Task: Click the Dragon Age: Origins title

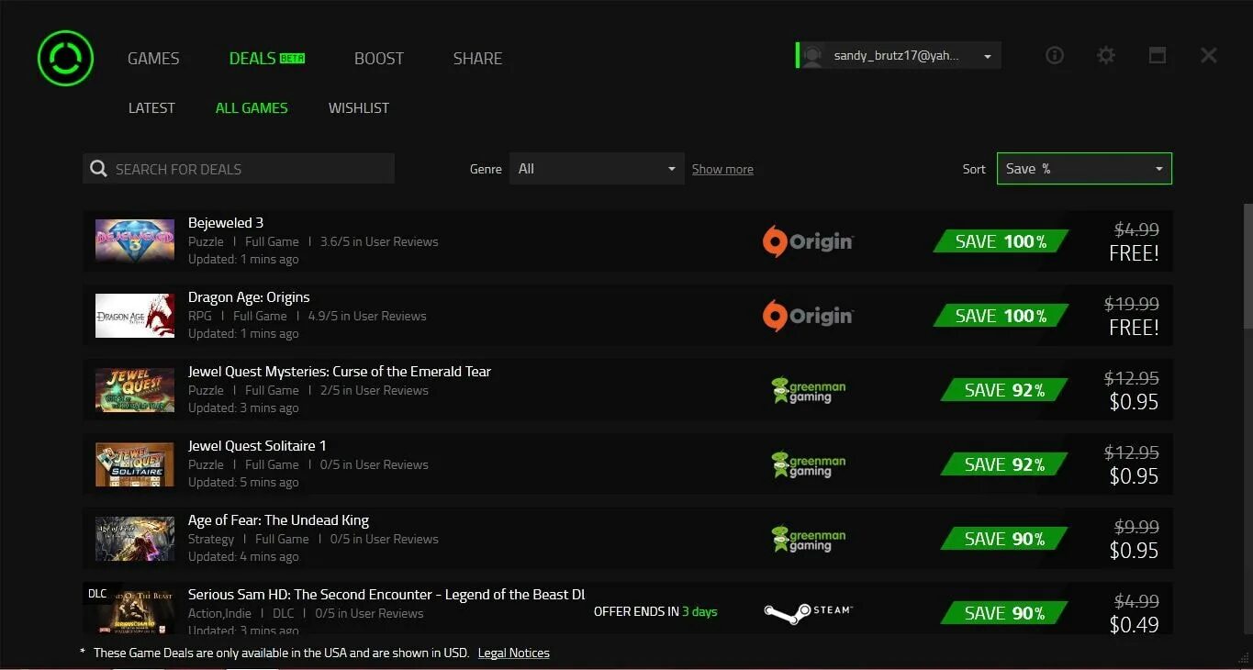Action: pos(249,297)
